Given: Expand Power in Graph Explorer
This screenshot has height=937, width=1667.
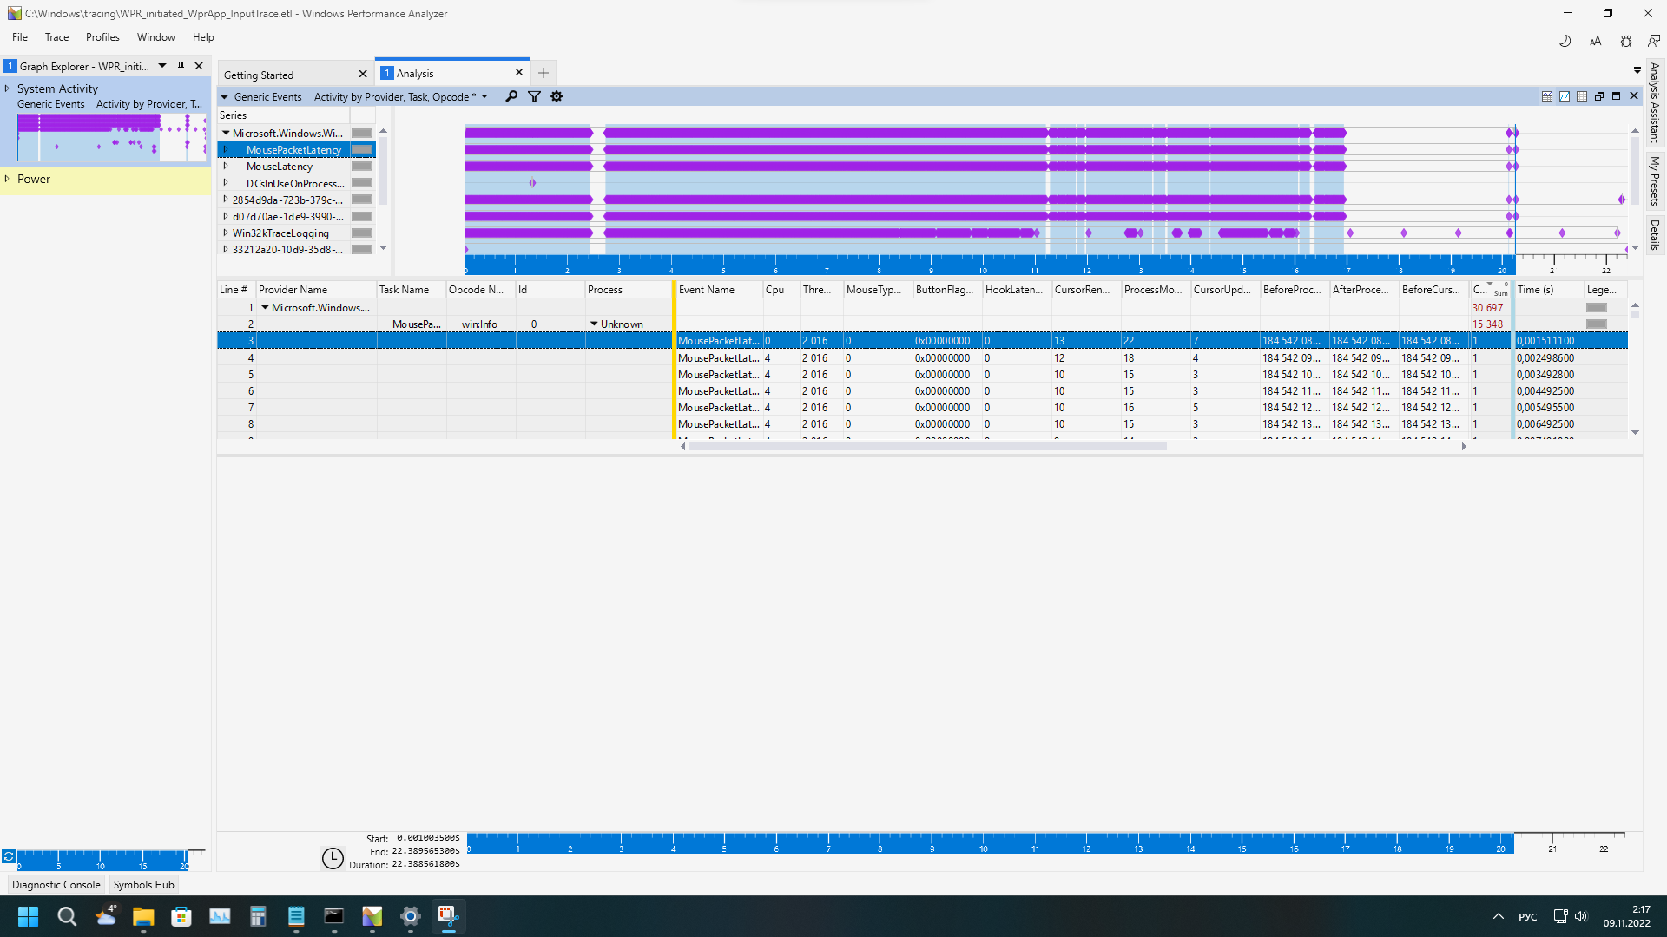Looking at the screenshot, I should (x=7, y=179).
